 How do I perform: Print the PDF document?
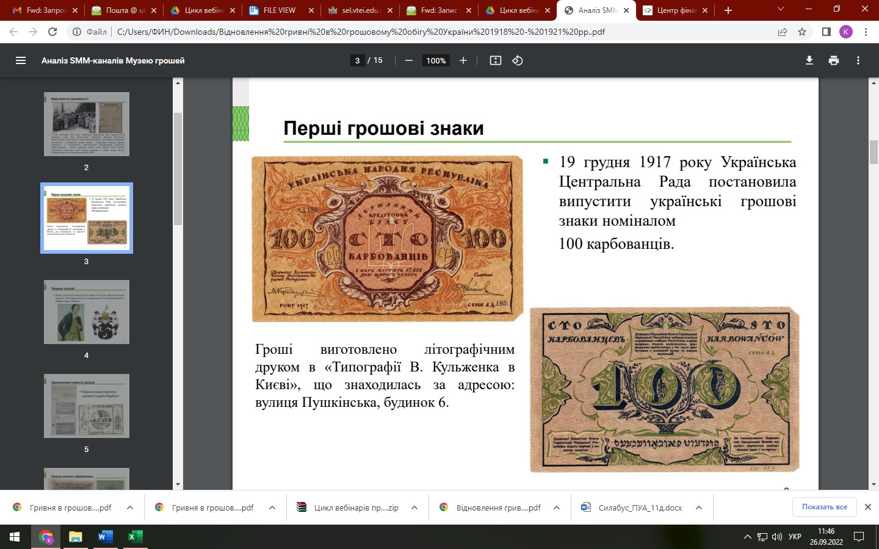(834, 60)
